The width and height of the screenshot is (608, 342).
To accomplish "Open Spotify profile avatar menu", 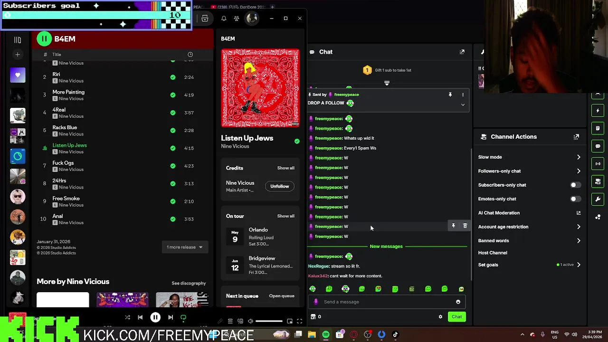I will tap(252, 19).
